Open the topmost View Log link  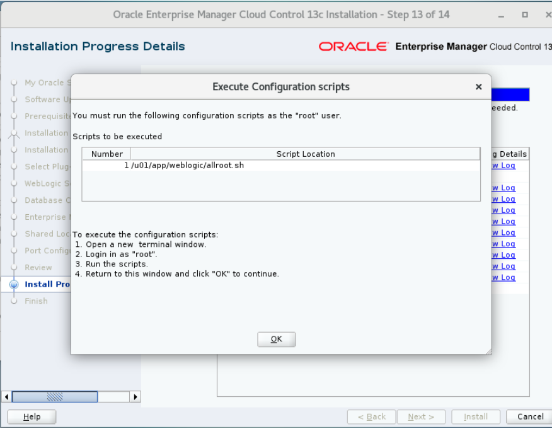click(503, 165)
